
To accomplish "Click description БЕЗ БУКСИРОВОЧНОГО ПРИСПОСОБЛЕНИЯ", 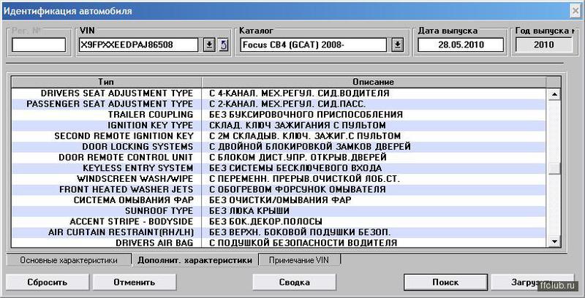I will pyautogui.click(x=306, y=115).
